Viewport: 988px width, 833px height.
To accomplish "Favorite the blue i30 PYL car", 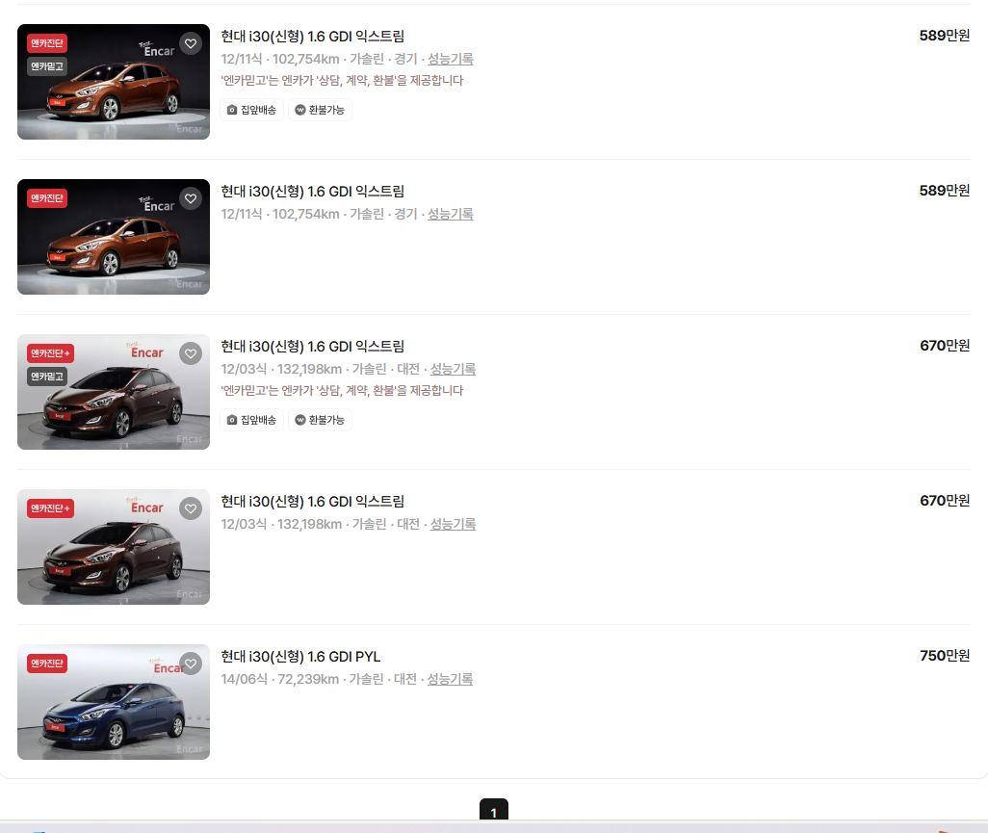I will [191, 664].
